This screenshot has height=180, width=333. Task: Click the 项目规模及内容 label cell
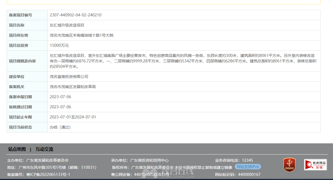pyautogui.click(x=27, y=61)
